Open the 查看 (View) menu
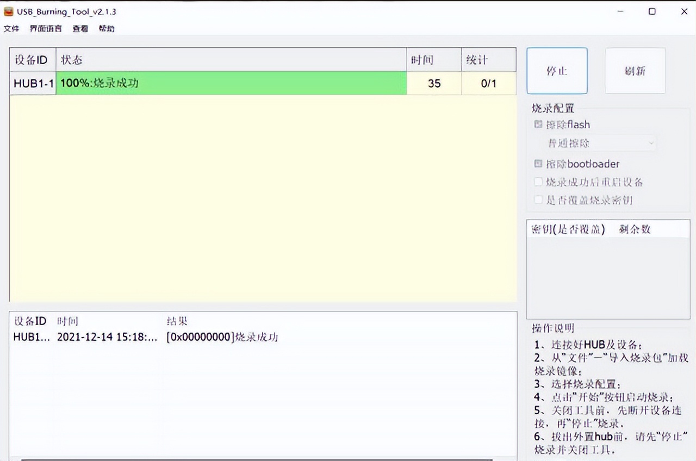696x461 pixels. point(79,28)
